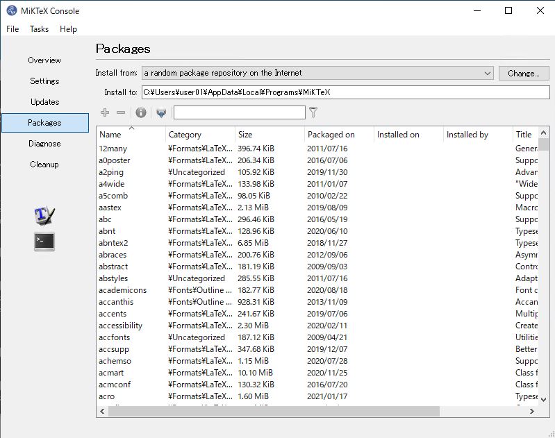
Task: Select the accents package row
Action: (x=317, y=314)
